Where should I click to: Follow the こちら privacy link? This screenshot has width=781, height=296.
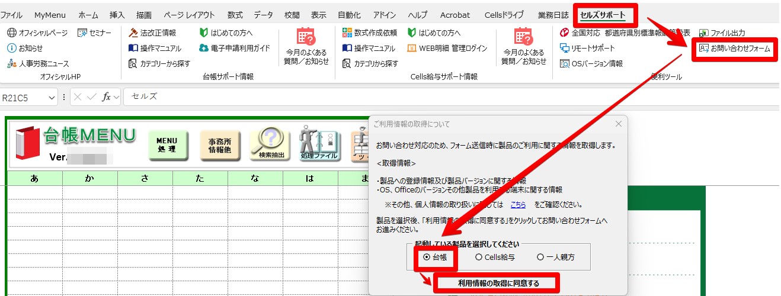(x=518, y=205)
